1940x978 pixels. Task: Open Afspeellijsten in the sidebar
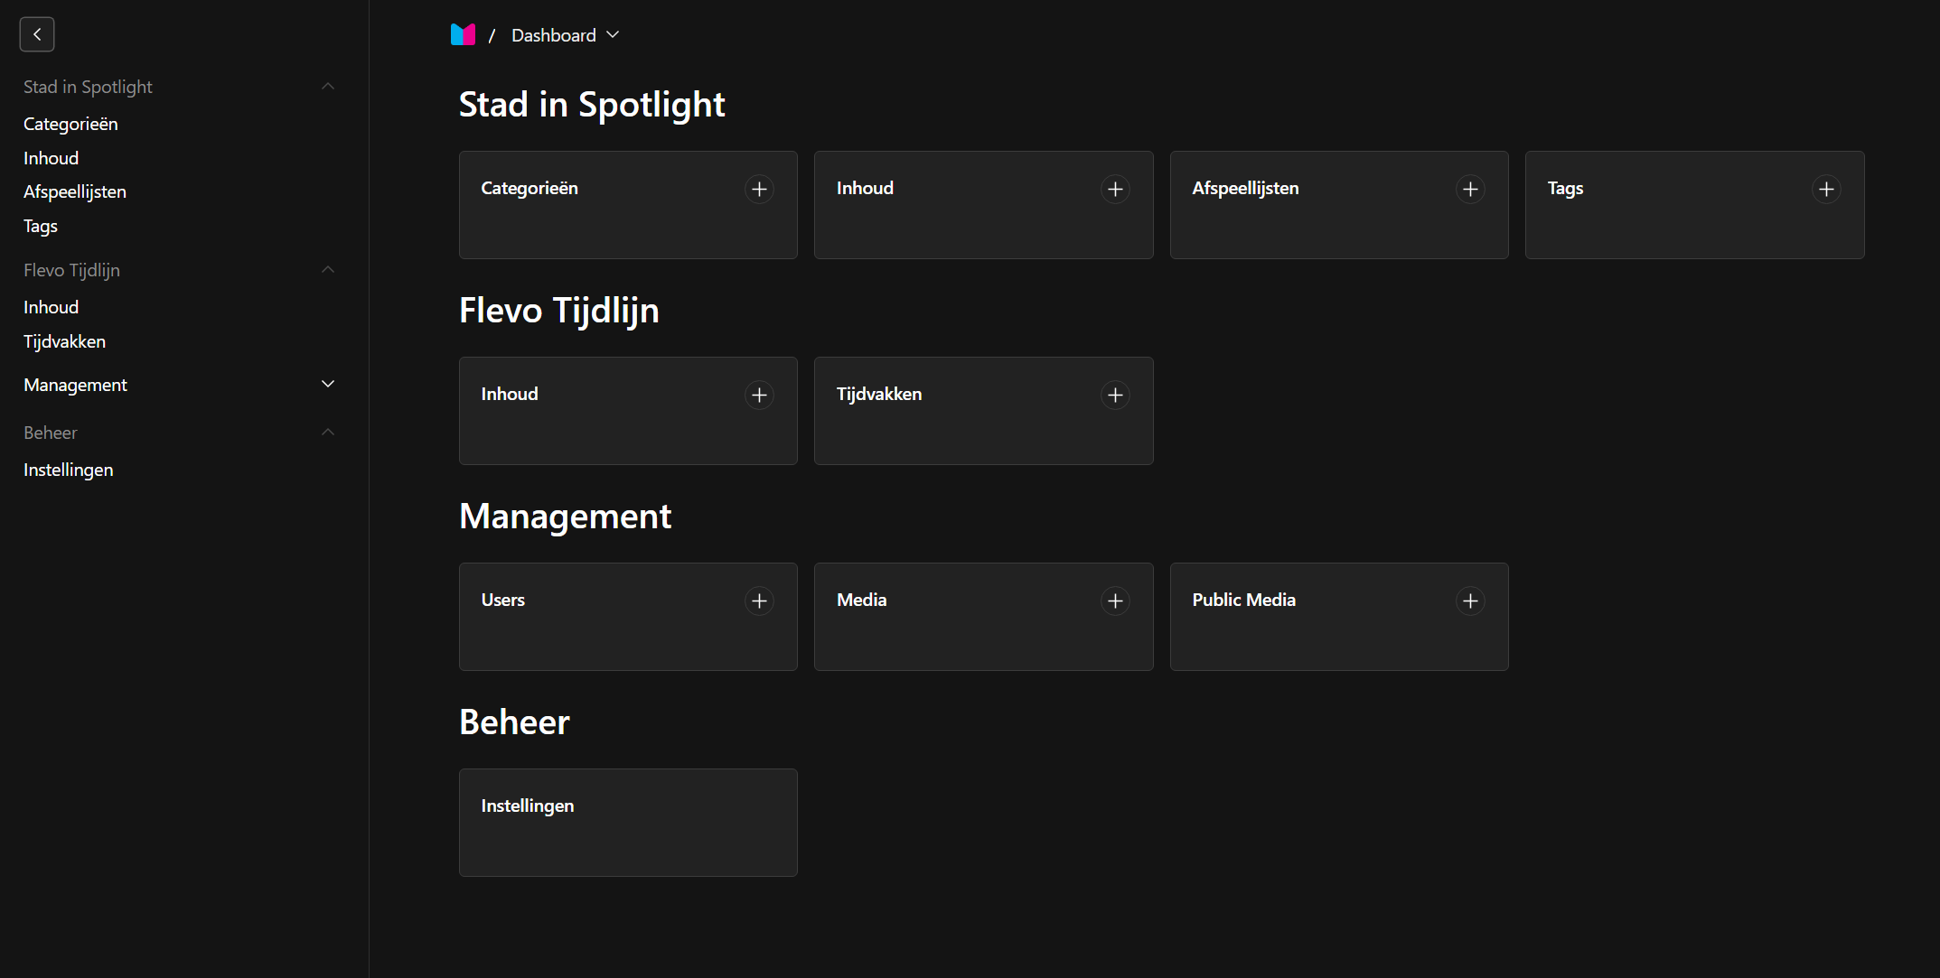[x=75, y=191]
